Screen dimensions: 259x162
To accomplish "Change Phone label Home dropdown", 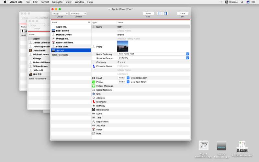I will coord(124,82).
